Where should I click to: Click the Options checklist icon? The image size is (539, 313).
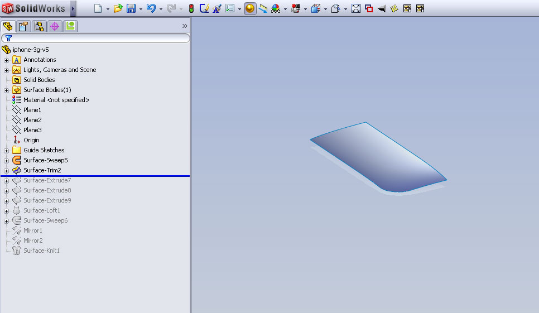pos(230,8)
